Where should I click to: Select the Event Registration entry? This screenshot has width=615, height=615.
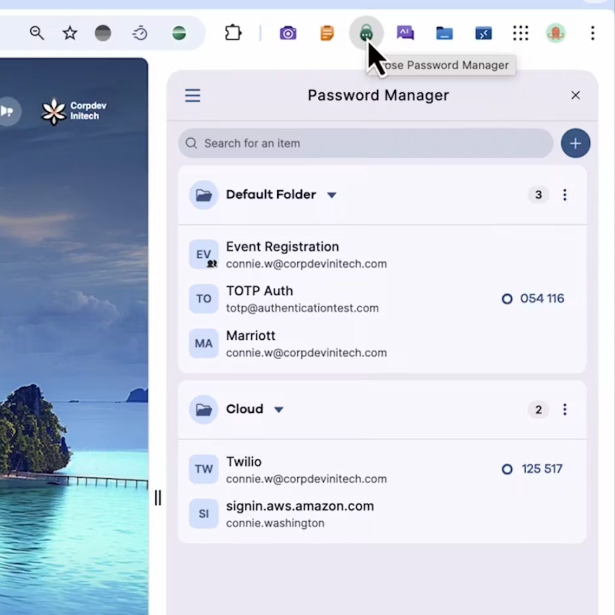point(306,255)
